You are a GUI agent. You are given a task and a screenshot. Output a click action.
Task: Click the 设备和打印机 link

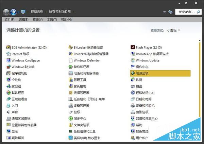tap(145, 106)
